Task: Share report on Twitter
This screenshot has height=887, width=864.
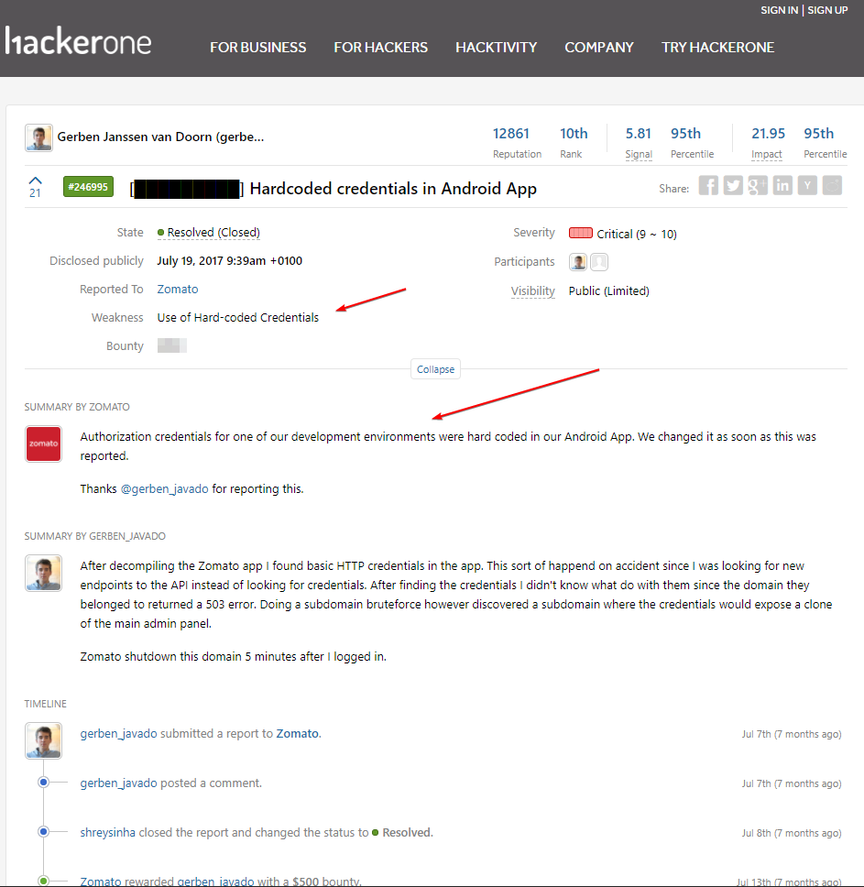Action: point(733,185)
